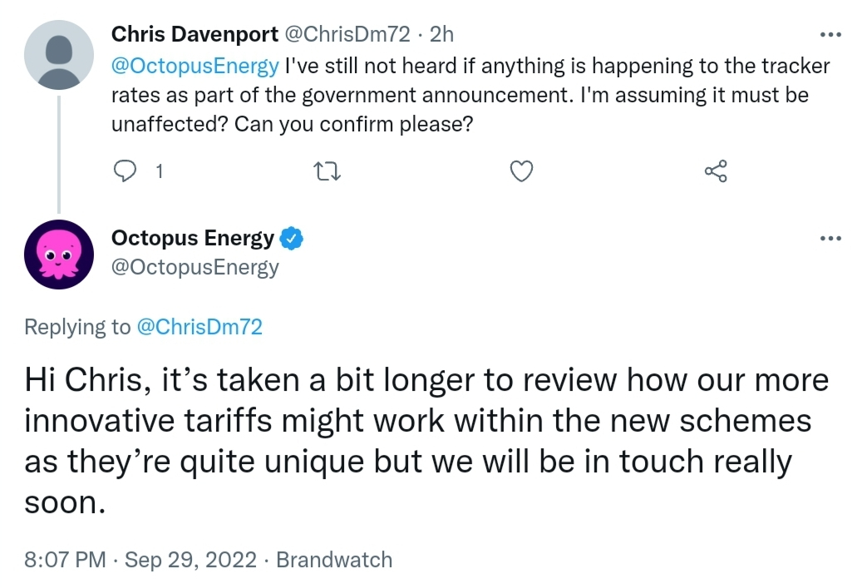Open the @ChrisDm72 handle beside the name

[x=347, y=34]
